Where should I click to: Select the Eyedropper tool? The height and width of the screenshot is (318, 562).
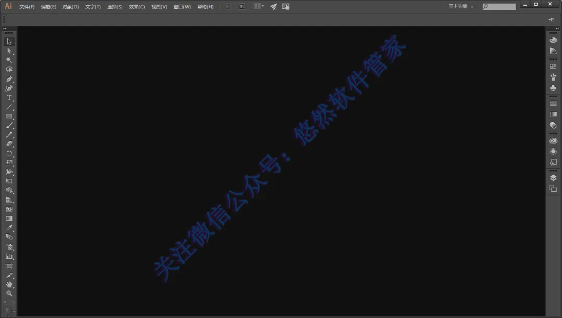click(9, 228)
